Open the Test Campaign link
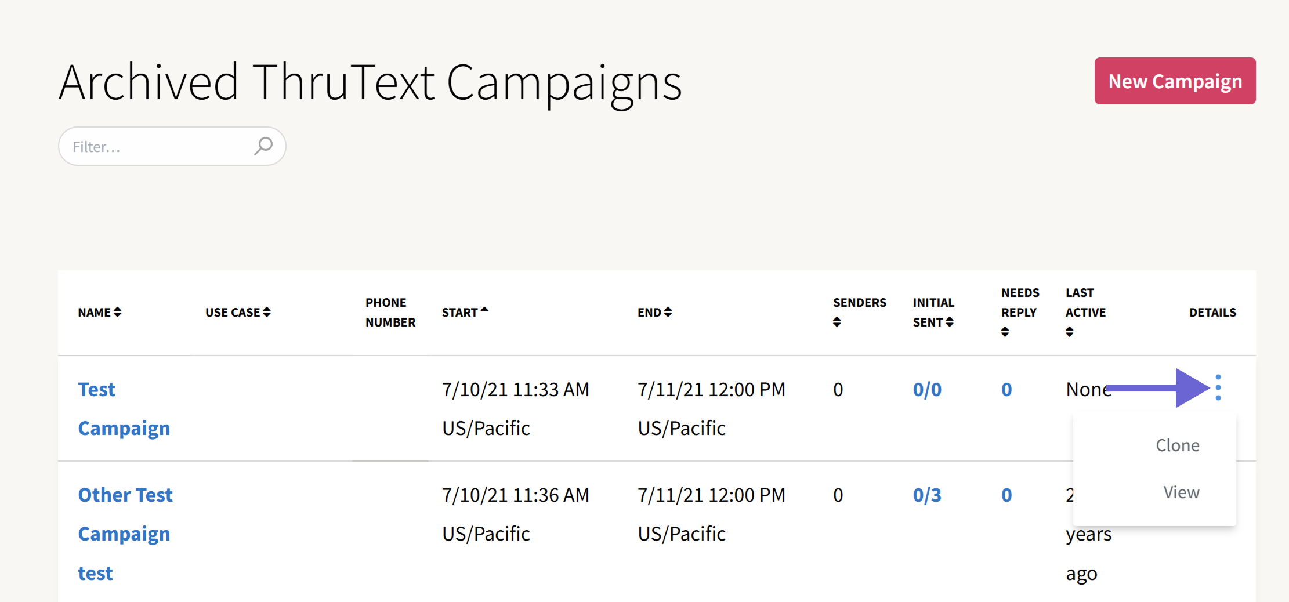Image resolution: width=1289 pixels, height=602 pixels. pos(124,408)
